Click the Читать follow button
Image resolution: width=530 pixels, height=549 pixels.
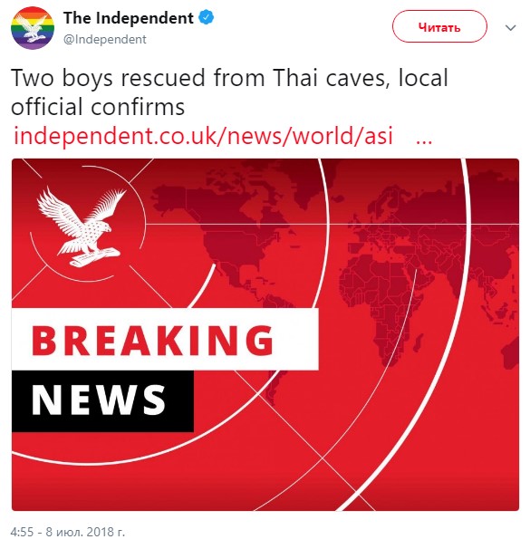click(x=439, y=26)
